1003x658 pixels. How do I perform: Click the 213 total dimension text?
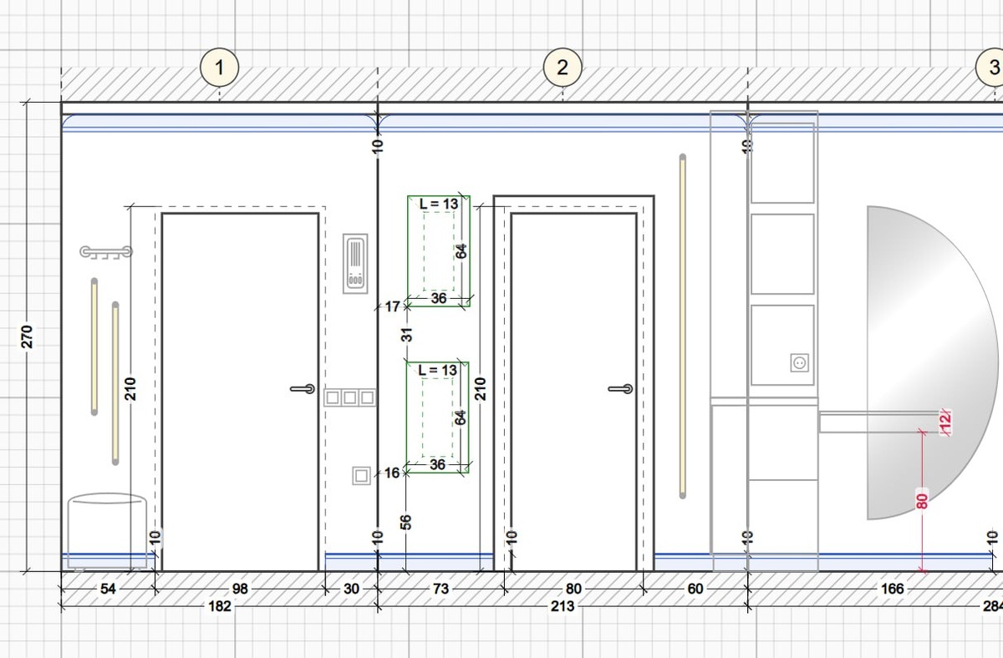(563, 606)
